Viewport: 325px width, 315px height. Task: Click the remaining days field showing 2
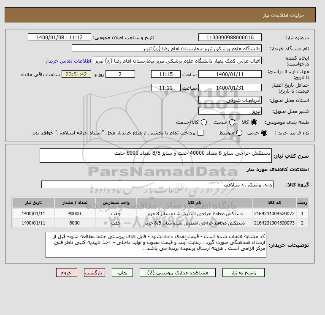(x=120, y=74)
